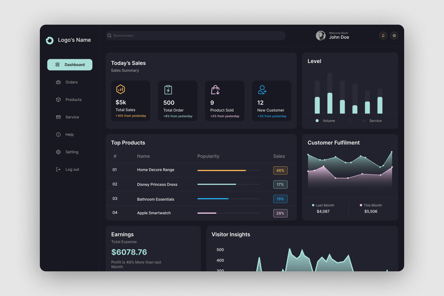Click the Search product field
Image resolution: width=444 pixels, height=296 pixels.
point(195,35)
